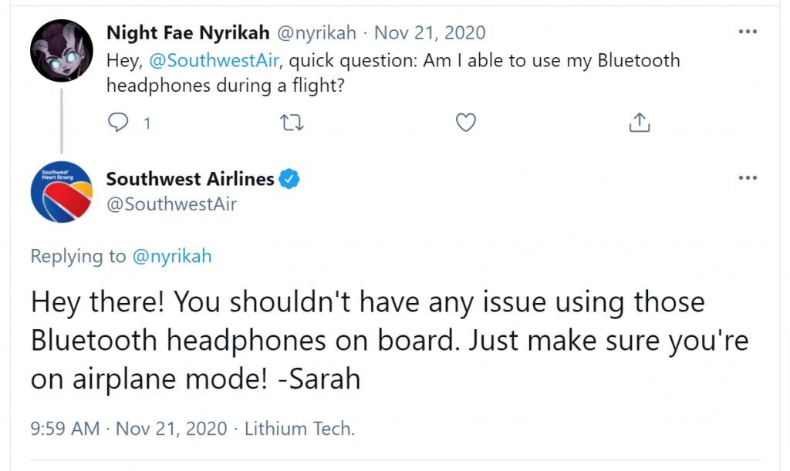Like the tweet with the heart icon
The width and height of the screenshot is (790, 471).
coord(465,123)
